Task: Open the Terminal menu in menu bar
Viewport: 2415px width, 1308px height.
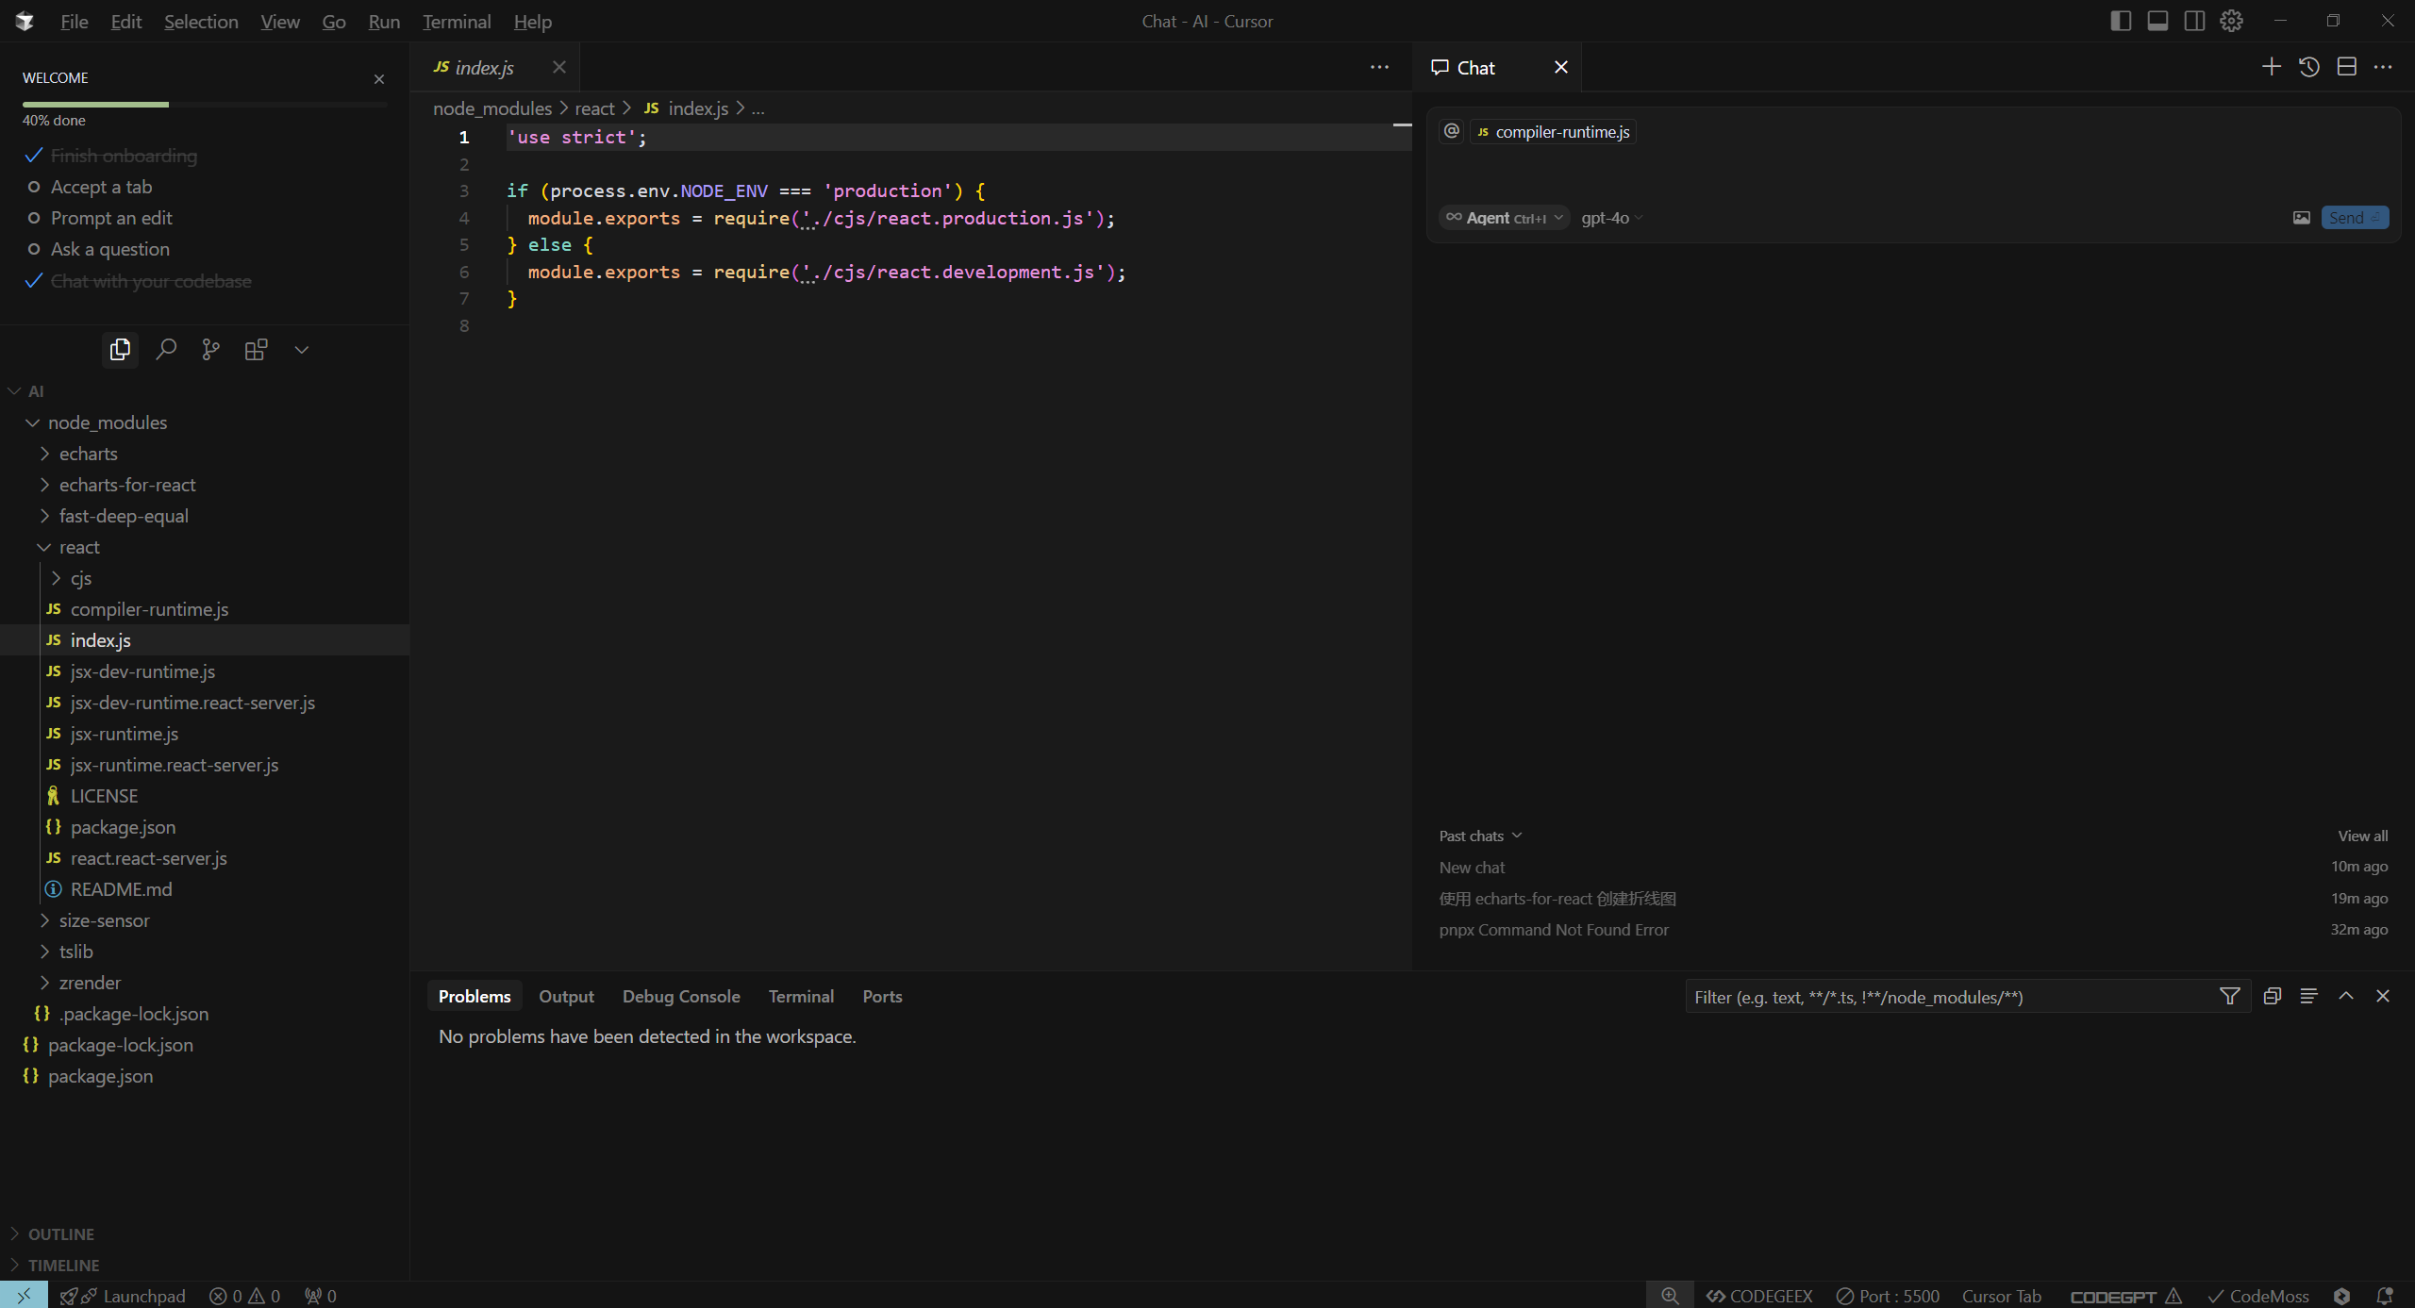Action: (x=457, y=21)
